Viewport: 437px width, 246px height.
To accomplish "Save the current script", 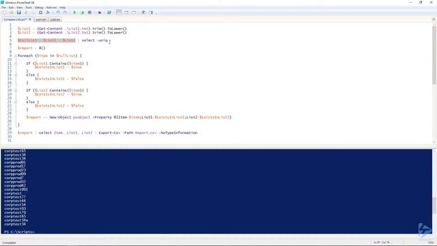I will click(x=18, y=12).
